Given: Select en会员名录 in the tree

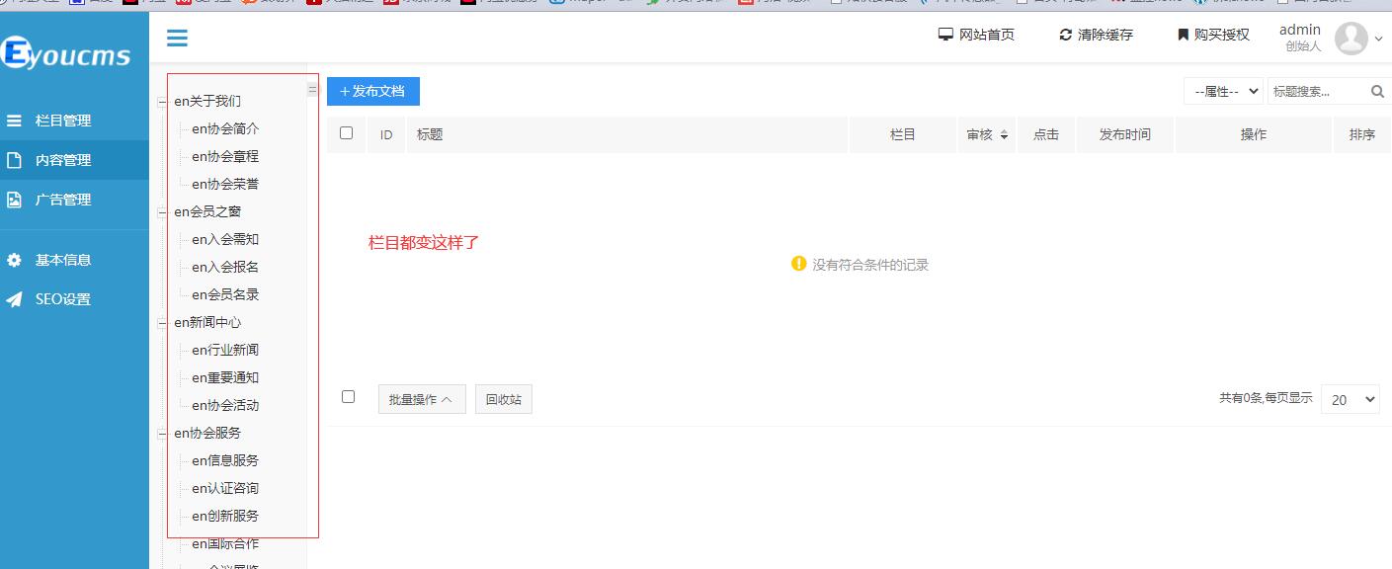Looking at the screenshot, I should point(225,294).
